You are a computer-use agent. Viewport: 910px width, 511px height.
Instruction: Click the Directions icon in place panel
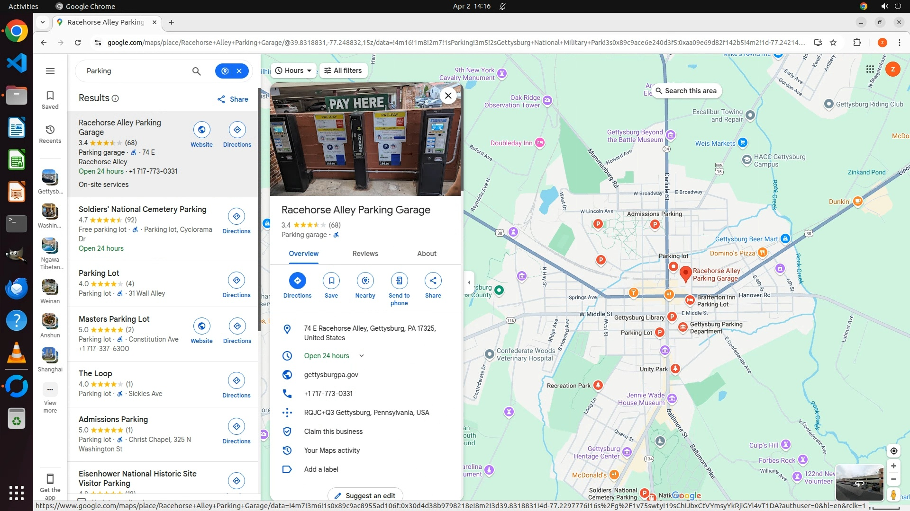297,281
